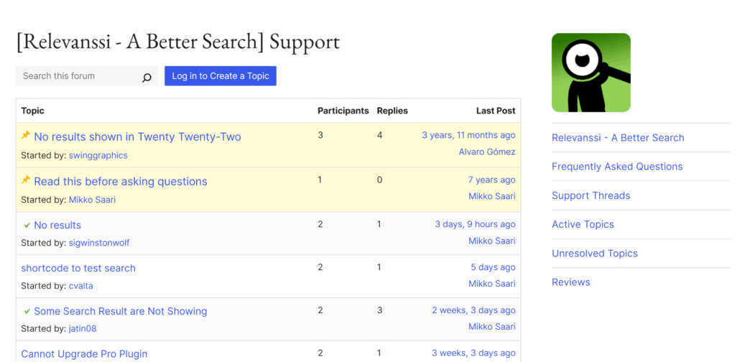Open the No results topic

[x=57, y=225]
